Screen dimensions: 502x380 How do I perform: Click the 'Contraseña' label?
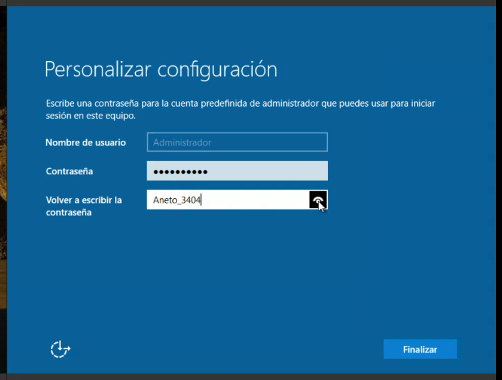click(x=69, y=171)
